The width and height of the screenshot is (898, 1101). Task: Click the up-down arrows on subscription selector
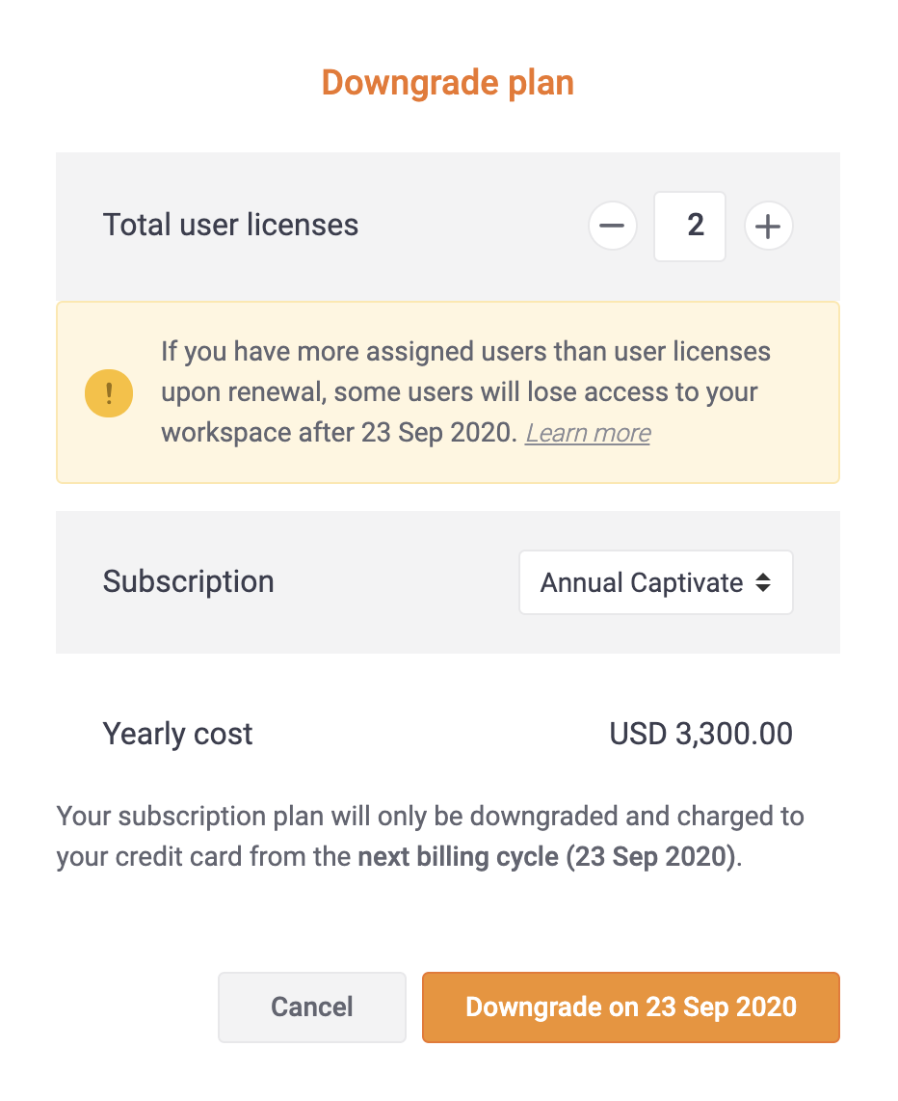[x=763, y=583]
